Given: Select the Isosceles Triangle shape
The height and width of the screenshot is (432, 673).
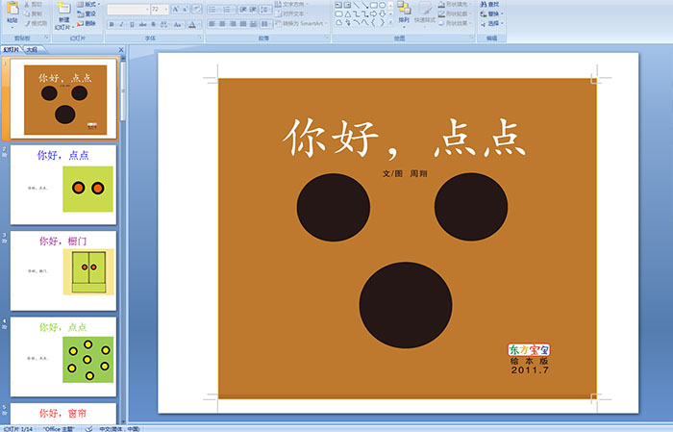Looking at the screenshot, I should pos(347,13).
